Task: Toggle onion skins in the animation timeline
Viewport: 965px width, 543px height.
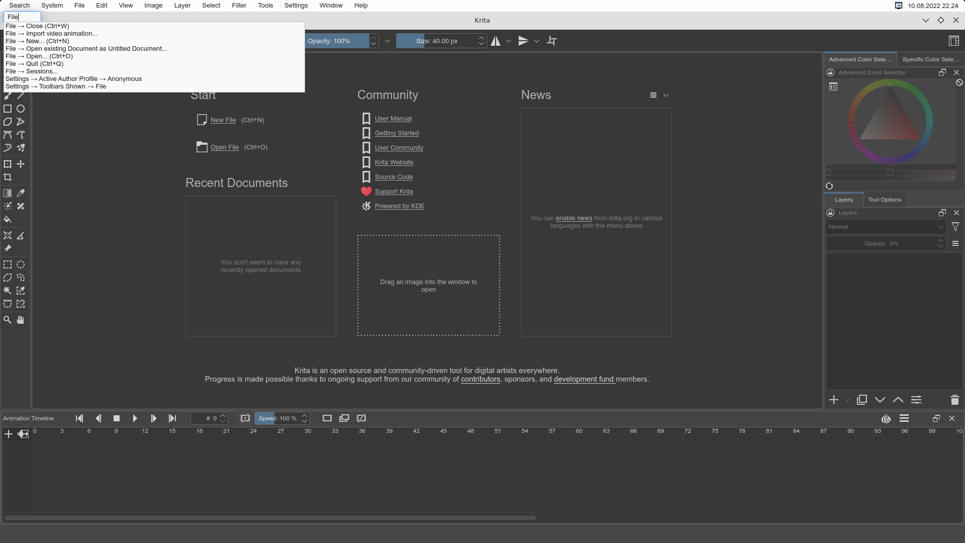Action: click(886, 418)
